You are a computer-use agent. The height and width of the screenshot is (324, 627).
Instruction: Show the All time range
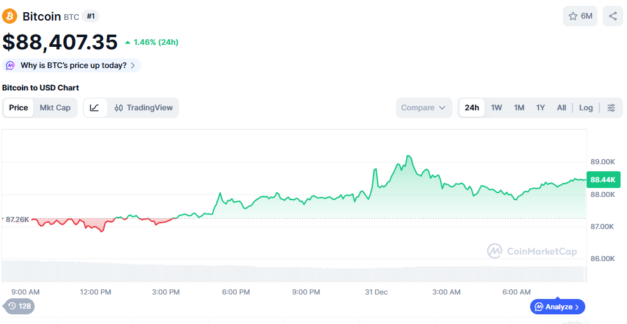[561, 108]
